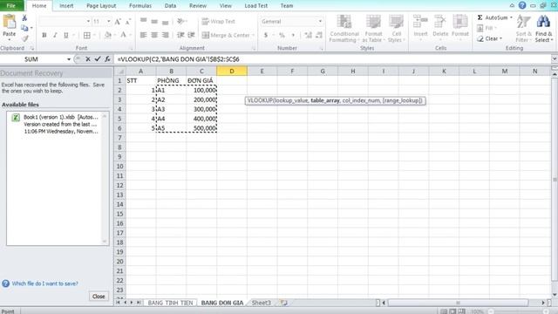
Task: Toggle Underline formatting
Action: point(66,35)
